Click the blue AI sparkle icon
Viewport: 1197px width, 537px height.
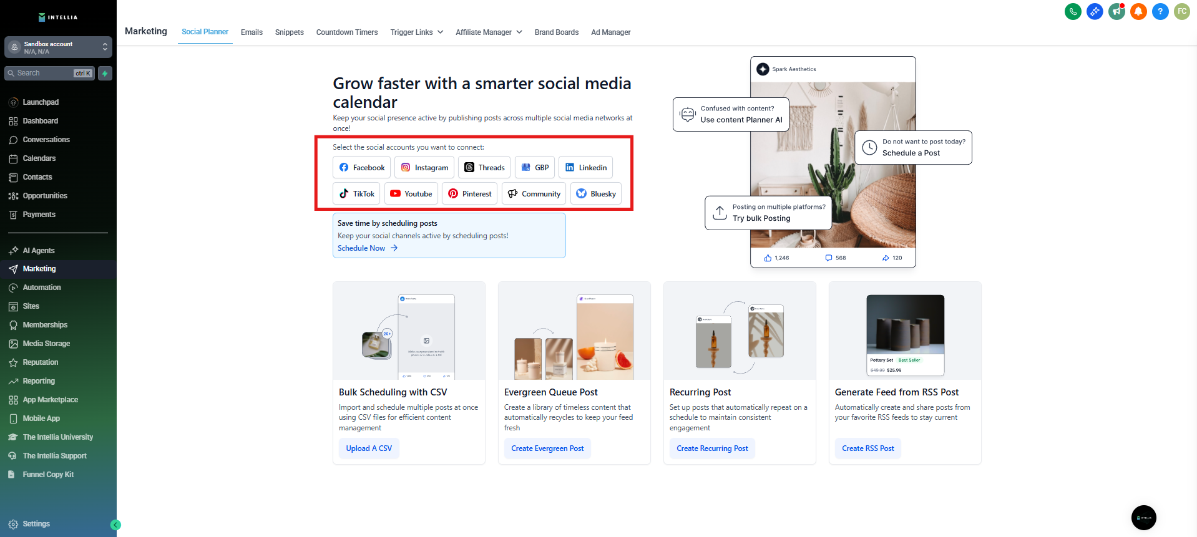(x=1095, y=11)
